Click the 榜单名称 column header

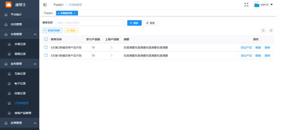[56, 39]
